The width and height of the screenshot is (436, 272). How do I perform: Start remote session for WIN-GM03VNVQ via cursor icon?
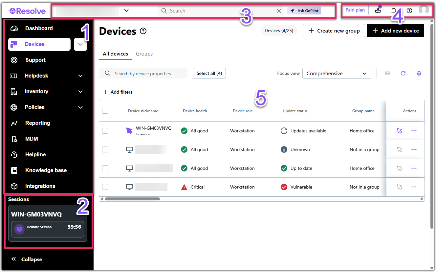click(x=399, y=131)
